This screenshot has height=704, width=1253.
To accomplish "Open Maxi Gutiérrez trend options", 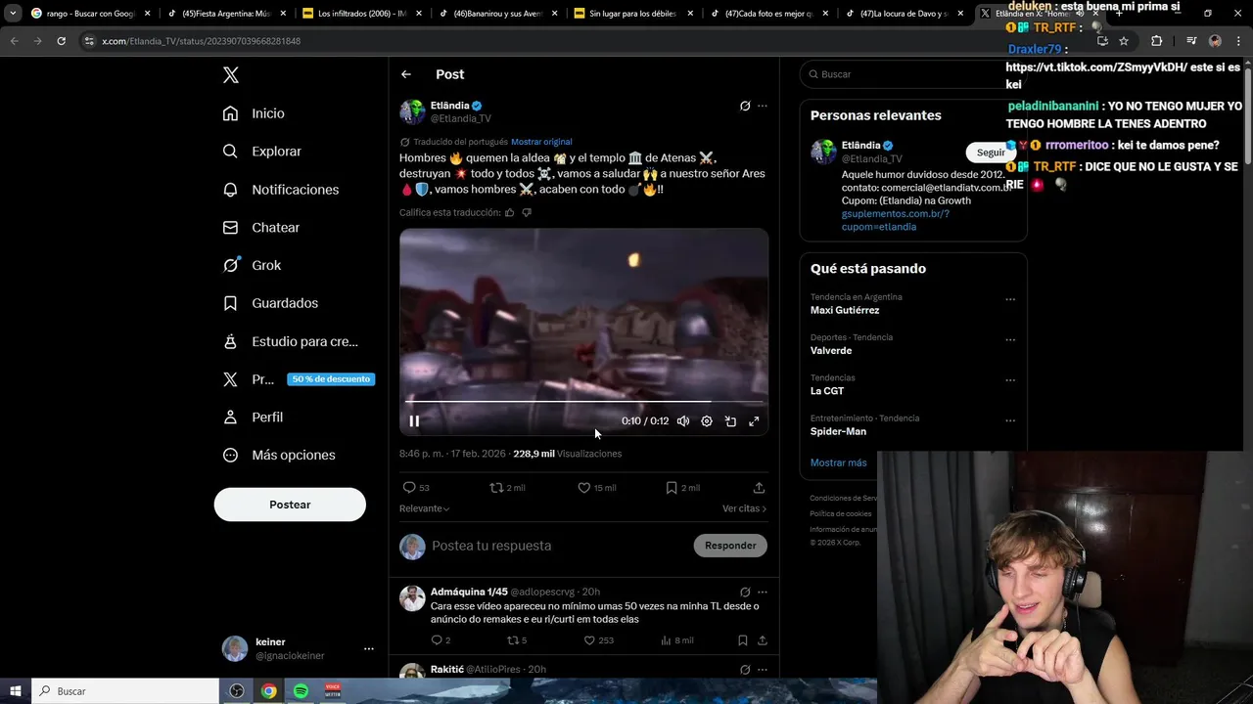I will 1010,299.
